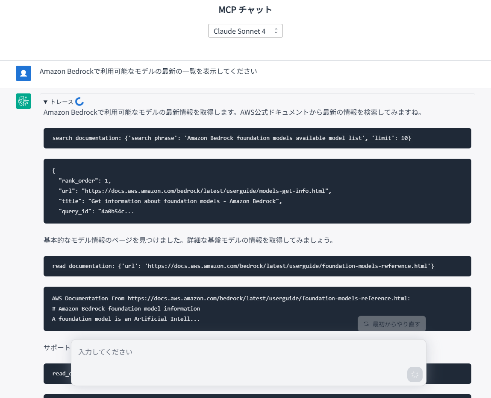Click the 'A foundation model is an Artificial Intell...' line
The width and height of the screenshot is (491, 398).
coord(126,319)
